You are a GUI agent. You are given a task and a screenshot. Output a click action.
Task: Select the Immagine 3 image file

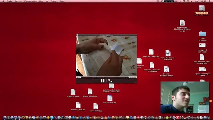tap(202, 45)
